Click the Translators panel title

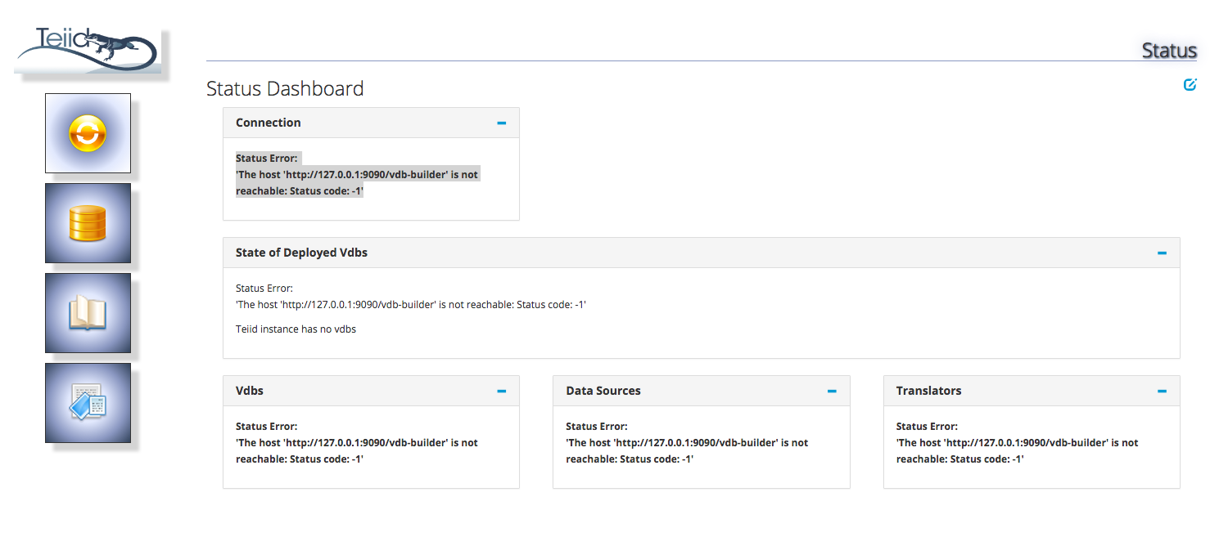[928, 391]
